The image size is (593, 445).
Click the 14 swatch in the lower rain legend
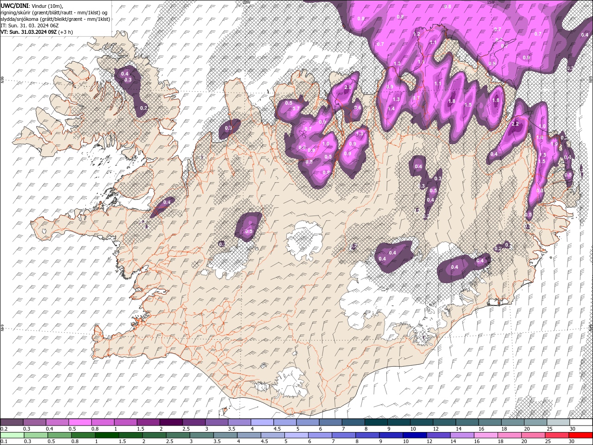tap(461, 435)
